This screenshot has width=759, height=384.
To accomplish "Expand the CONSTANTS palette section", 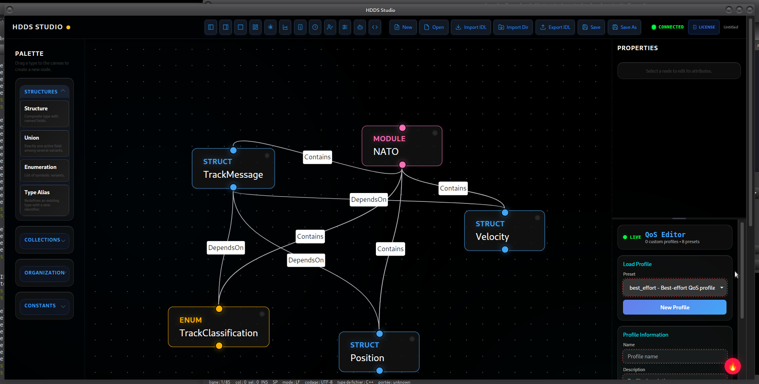I will (x=44, y=305).
